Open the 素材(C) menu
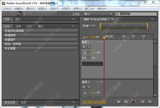Viewport: 160px width, 108px height. tap(31, 9)
